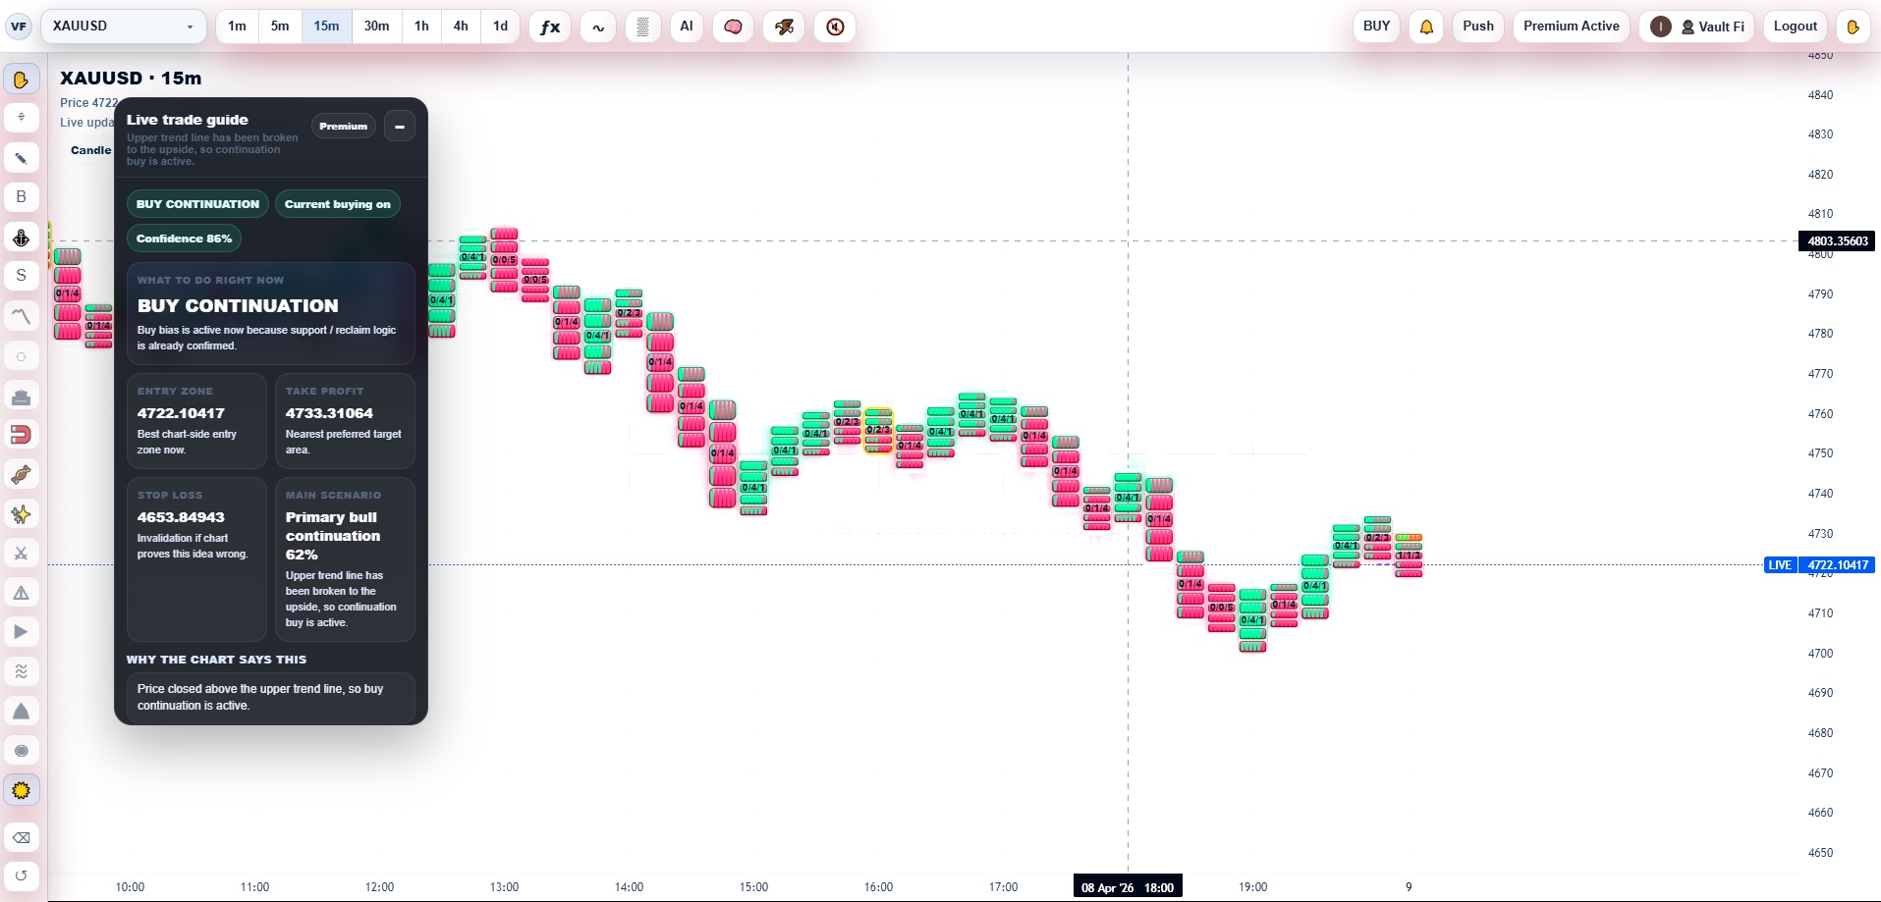Select the anchor tool in the sidebar
This screenshot has height=902, width=1881.
(21, 237)
